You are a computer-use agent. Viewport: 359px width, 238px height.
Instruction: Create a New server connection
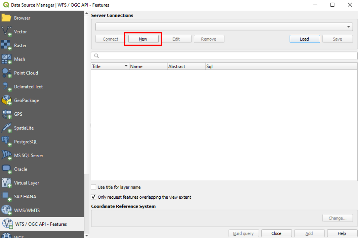click(x=143, y=39)
